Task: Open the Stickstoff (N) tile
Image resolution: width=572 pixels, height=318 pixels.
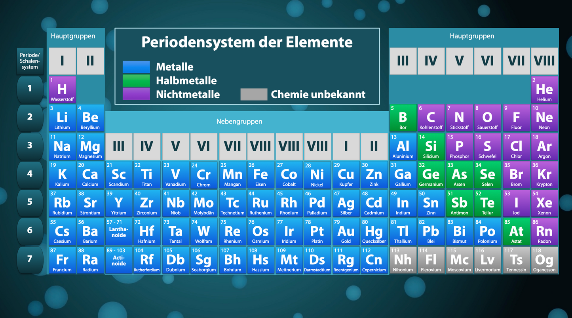Action: pos(459,118)
